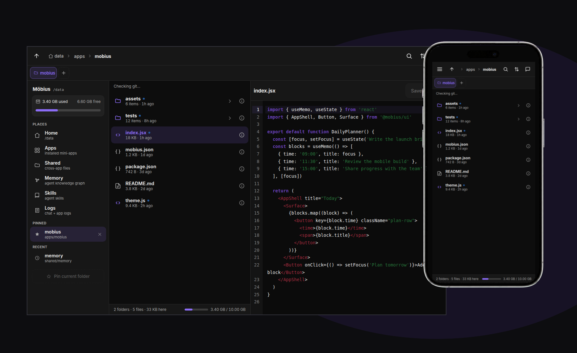
Task: Open Shared cross-app files place
Action: click(68, 165)
